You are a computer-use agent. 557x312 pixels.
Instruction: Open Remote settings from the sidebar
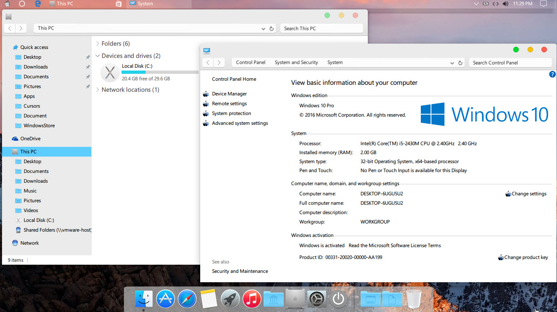click(229, 103)
